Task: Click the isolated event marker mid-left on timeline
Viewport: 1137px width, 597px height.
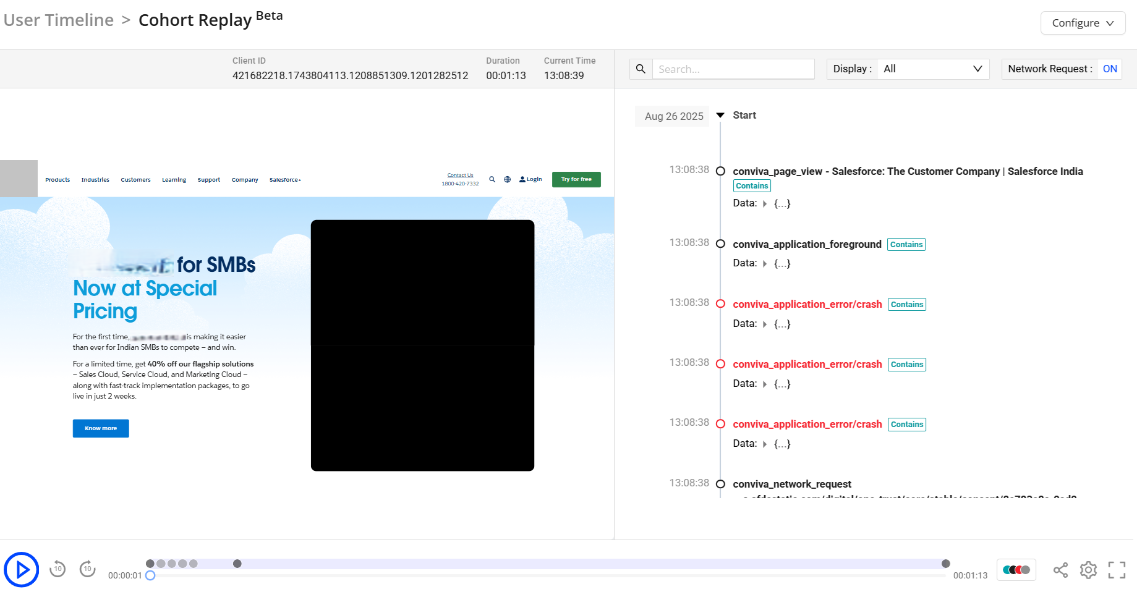Action: 237,564
